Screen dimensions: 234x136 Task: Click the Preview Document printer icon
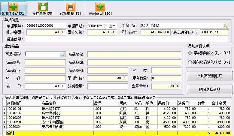70,6
